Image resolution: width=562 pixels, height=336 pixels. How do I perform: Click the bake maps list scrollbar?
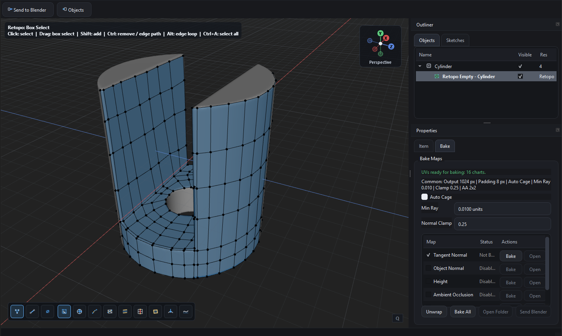(547, 263)
